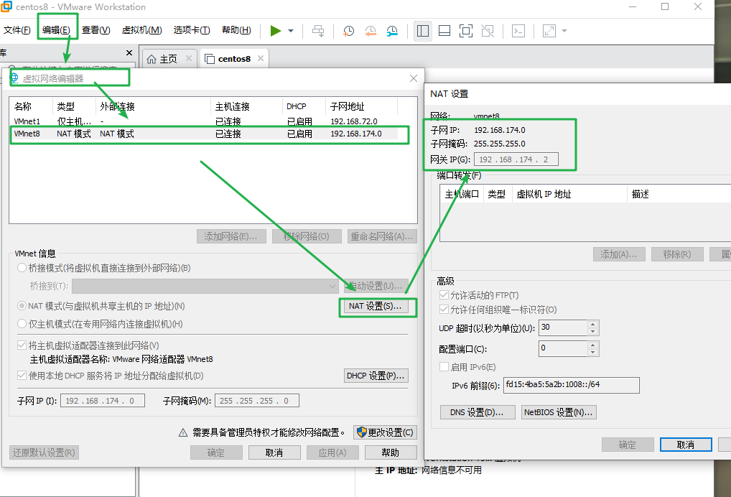Viewport: 731px width, 497px height.
Task: Click the 移除网络(O) button
Action: [x=307, y=236]
